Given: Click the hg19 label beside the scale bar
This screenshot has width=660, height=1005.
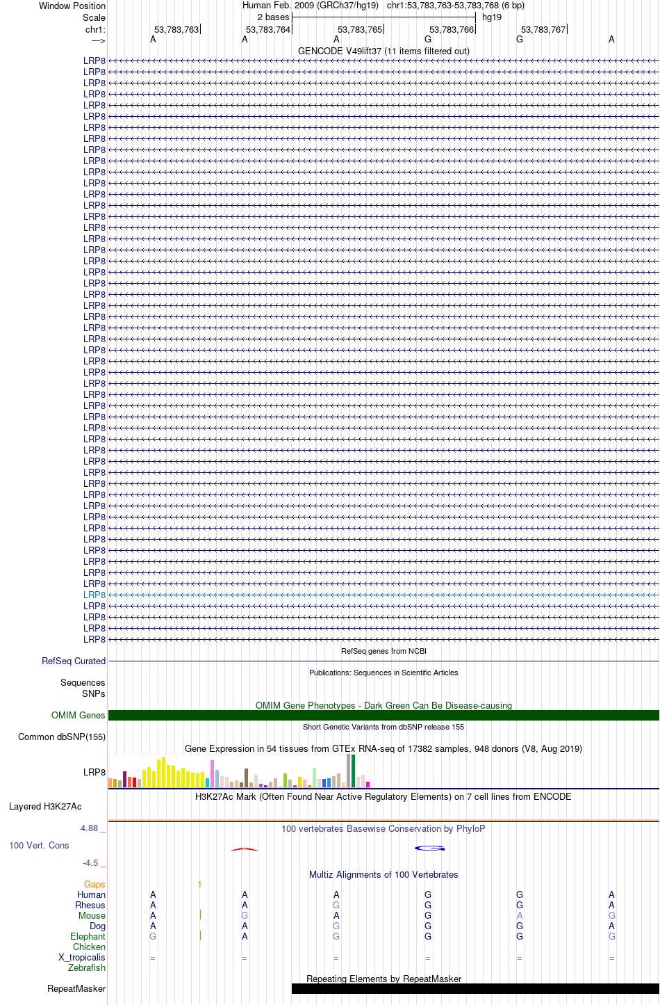Looking at the screenshot, I should pos(492,17).
